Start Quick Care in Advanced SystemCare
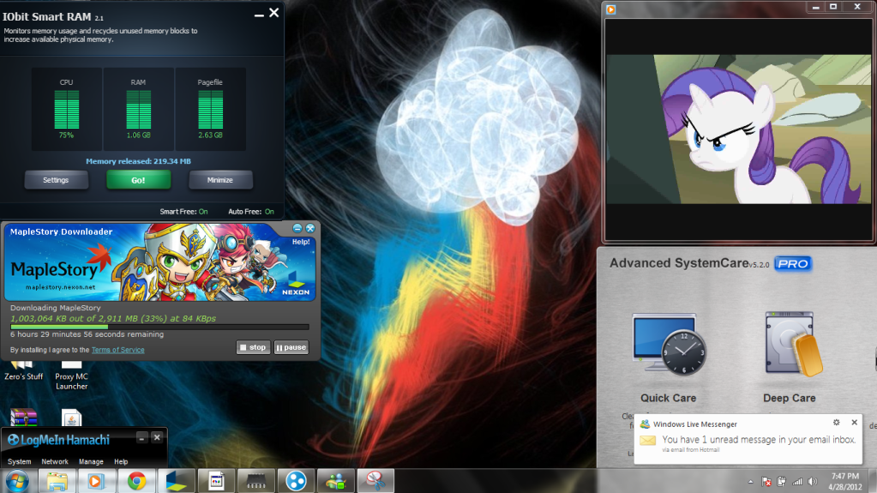This screenshot has width=877, height=493. coord(669,358)
